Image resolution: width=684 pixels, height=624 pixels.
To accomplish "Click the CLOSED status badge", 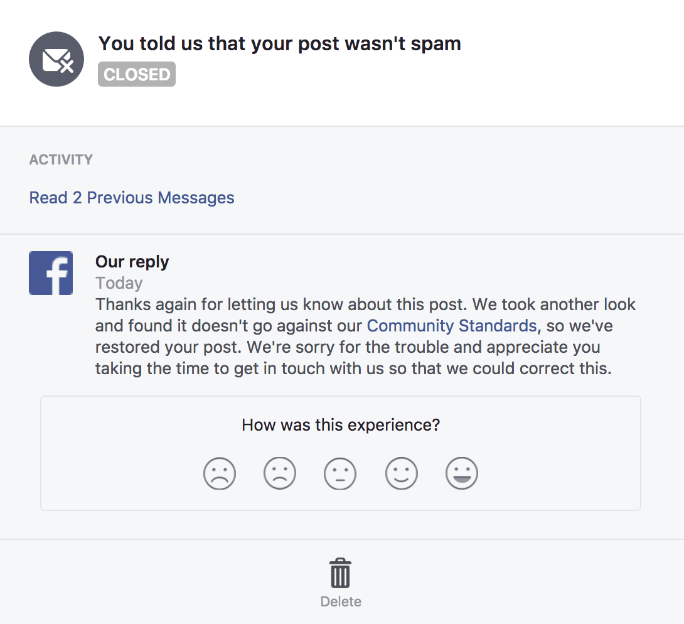I will [x=137, y=74].
